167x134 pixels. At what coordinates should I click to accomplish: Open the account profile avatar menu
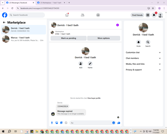pos(160,15)
